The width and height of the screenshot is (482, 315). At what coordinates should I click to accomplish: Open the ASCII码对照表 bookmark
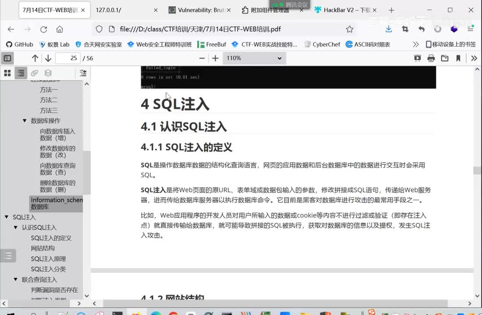(x=368, y=45)
